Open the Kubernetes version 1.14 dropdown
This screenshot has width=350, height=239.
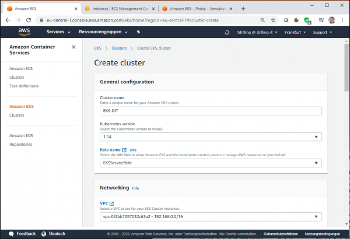(211, 137)
